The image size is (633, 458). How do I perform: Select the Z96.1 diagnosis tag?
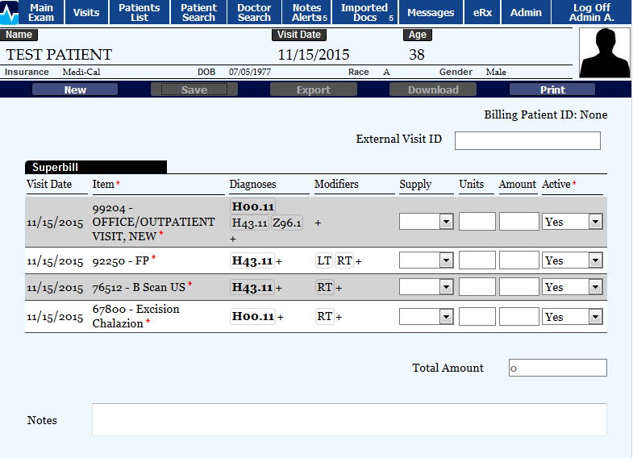coord(286,223)
